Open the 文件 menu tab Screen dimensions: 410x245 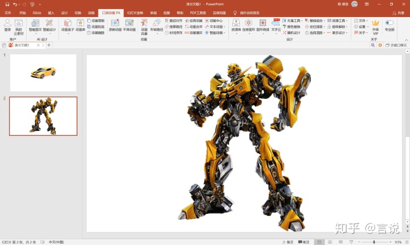[x=8, y=13]
